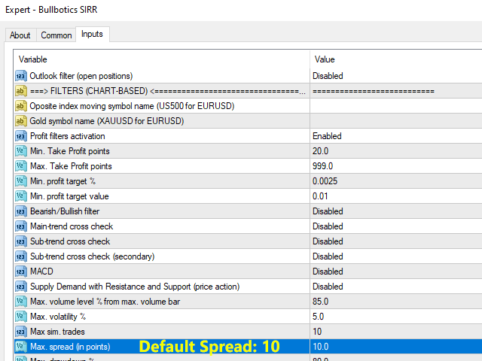Click the Profit filters activation icon
482x361 pixels.
coord(21,136)
